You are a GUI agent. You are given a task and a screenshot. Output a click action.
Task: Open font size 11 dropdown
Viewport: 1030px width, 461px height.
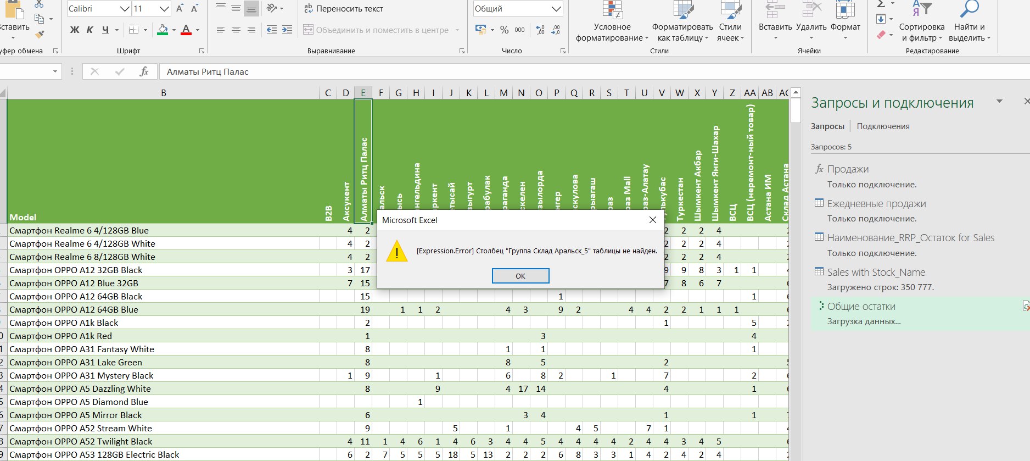point(164,9)
